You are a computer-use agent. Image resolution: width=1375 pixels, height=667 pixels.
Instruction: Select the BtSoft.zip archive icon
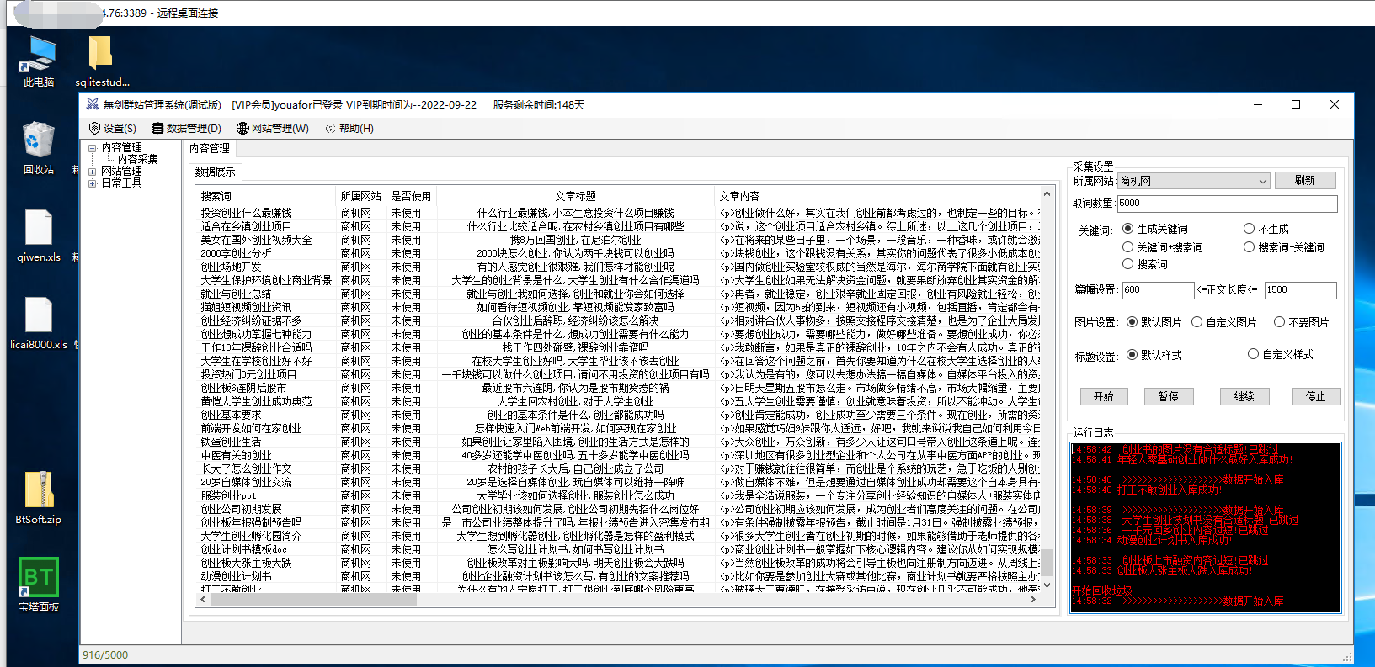point(39,498)
